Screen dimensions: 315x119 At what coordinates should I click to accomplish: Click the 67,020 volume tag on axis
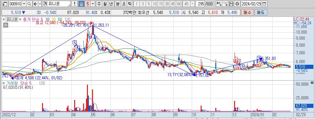[304, 106]
